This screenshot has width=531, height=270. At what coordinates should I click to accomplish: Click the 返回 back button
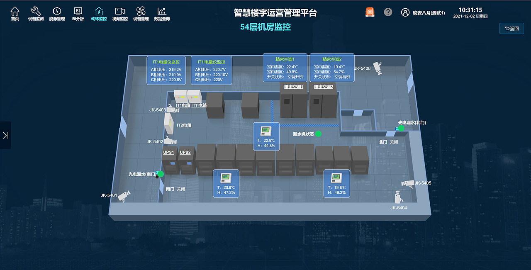512,29
